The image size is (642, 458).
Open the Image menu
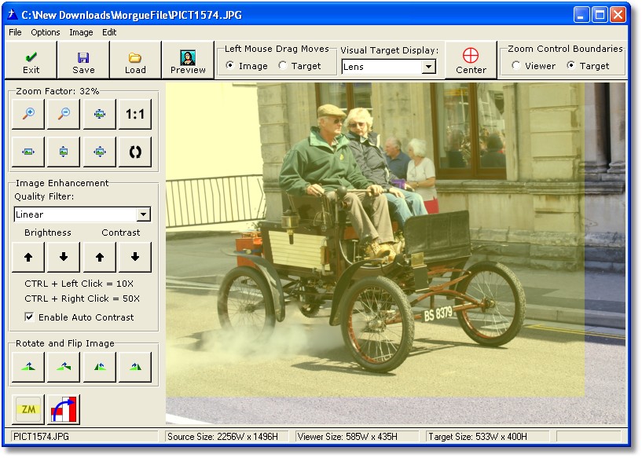[x=81, y=32]
